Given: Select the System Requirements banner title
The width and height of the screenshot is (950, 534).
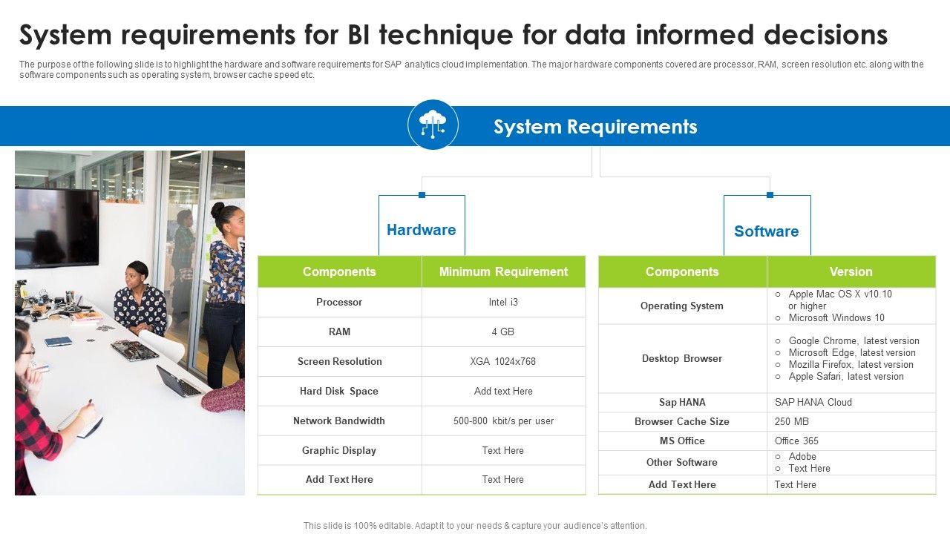Looking at the screenshot, I should tap(595, 127).
